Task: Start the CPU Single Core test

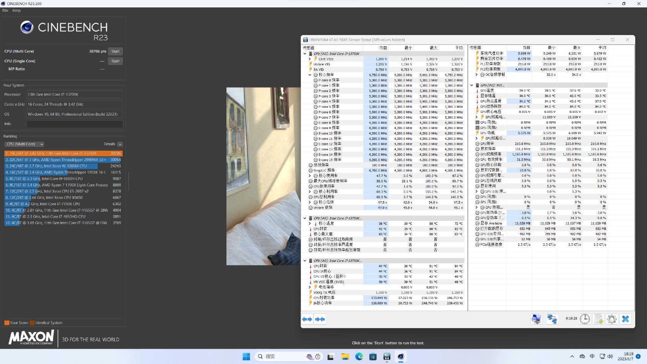Action: [115, 61]
